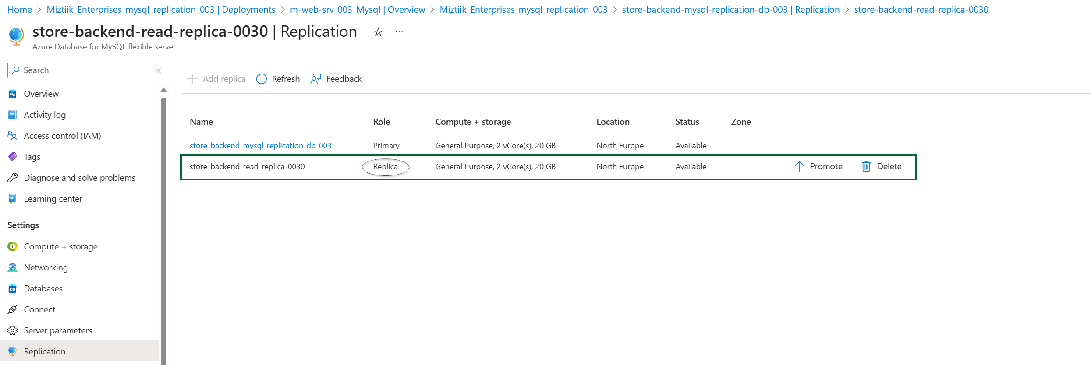Viewport: 1091px width, 365px height.
Task: Click the Tags icon in sidebar
Action: pyautogui.click(x=12, y=157)
